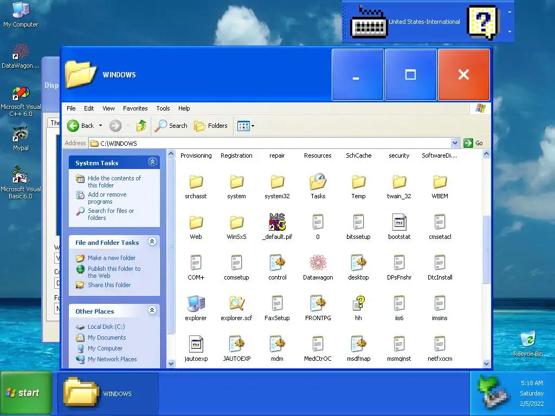This screenshot has width=555, height=416.
Task: Select the Microsoft Visual C++ 6.0 shortcut
Action: 21,102
